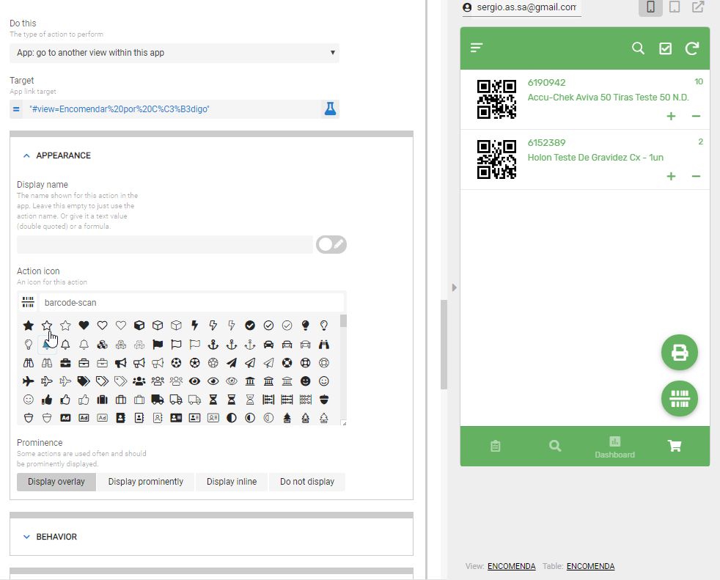Image resolution: width=720 pixels, height=580 pixels.
Task: Choose the solid ID address card icon
Action: [176, 418]
